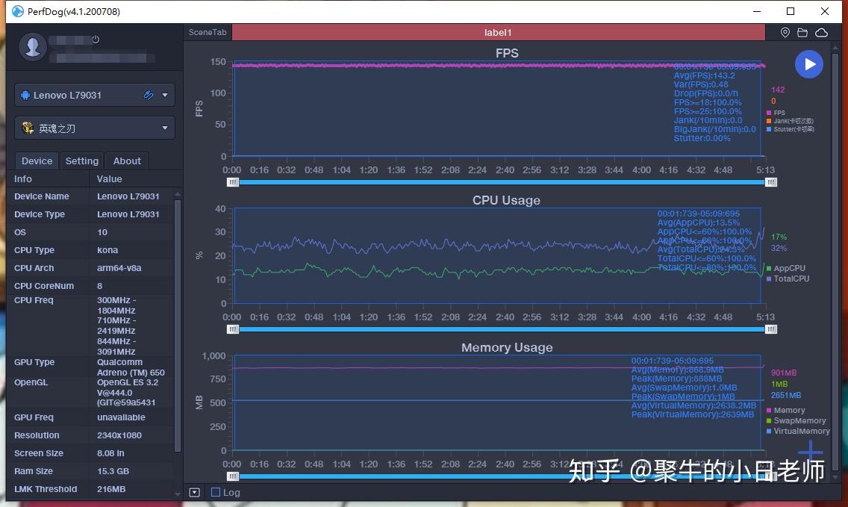Switch to the About tab
This screenshot has height=507, width=848.
tap(127, 161)
